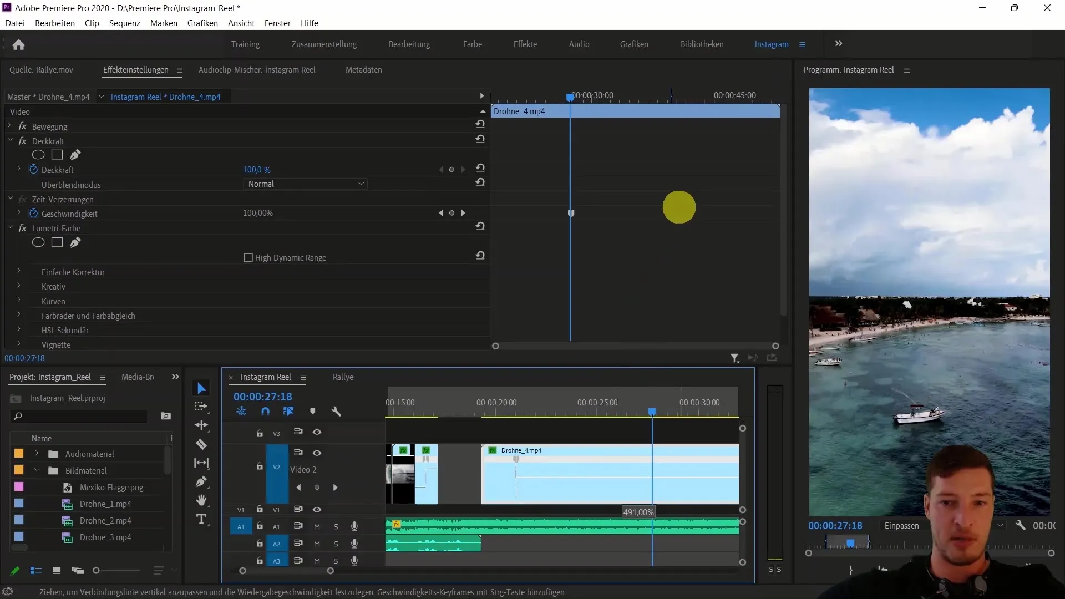Image resolution: width=1065 pixels, height=599 pixels.
Task: Add keyframe for Geschwindigkeit
Action: [x=452, y=213]
